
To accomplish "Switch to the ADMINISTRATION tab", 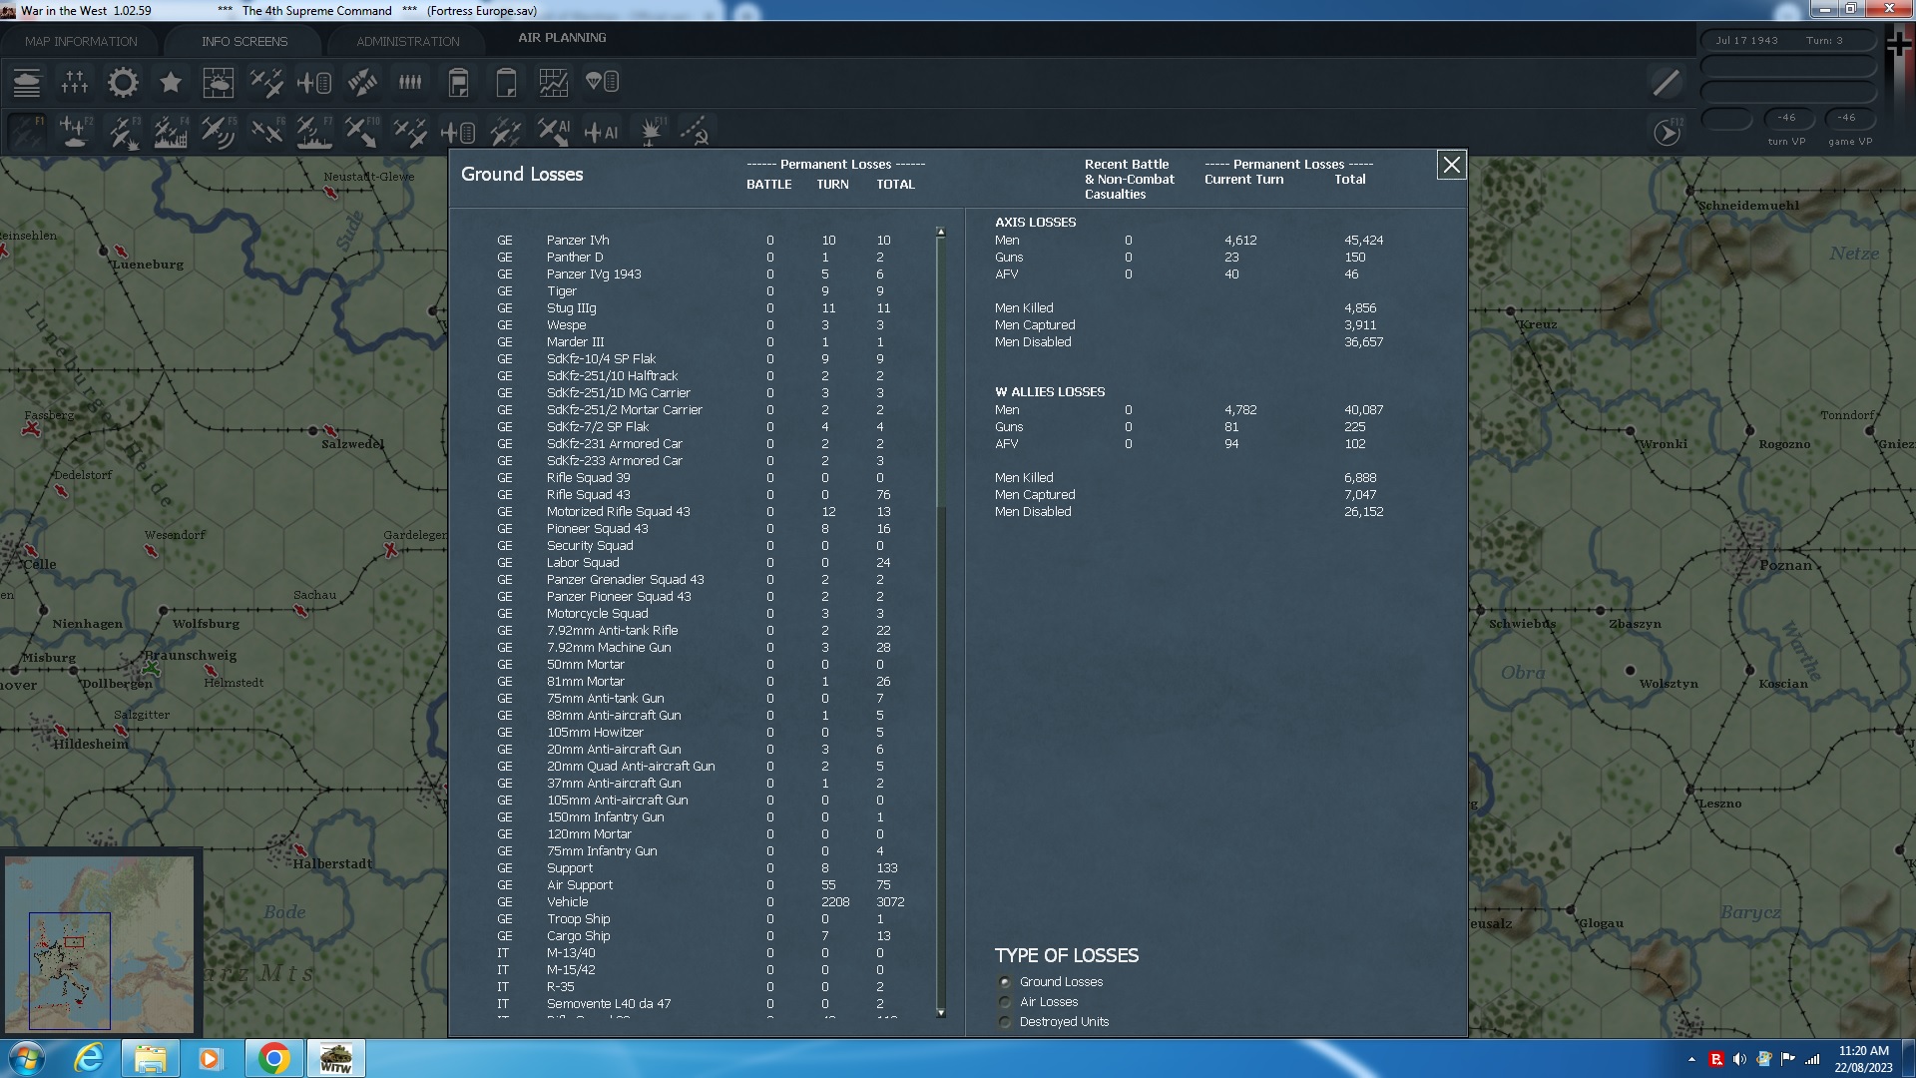I will [x=404, y=41].
